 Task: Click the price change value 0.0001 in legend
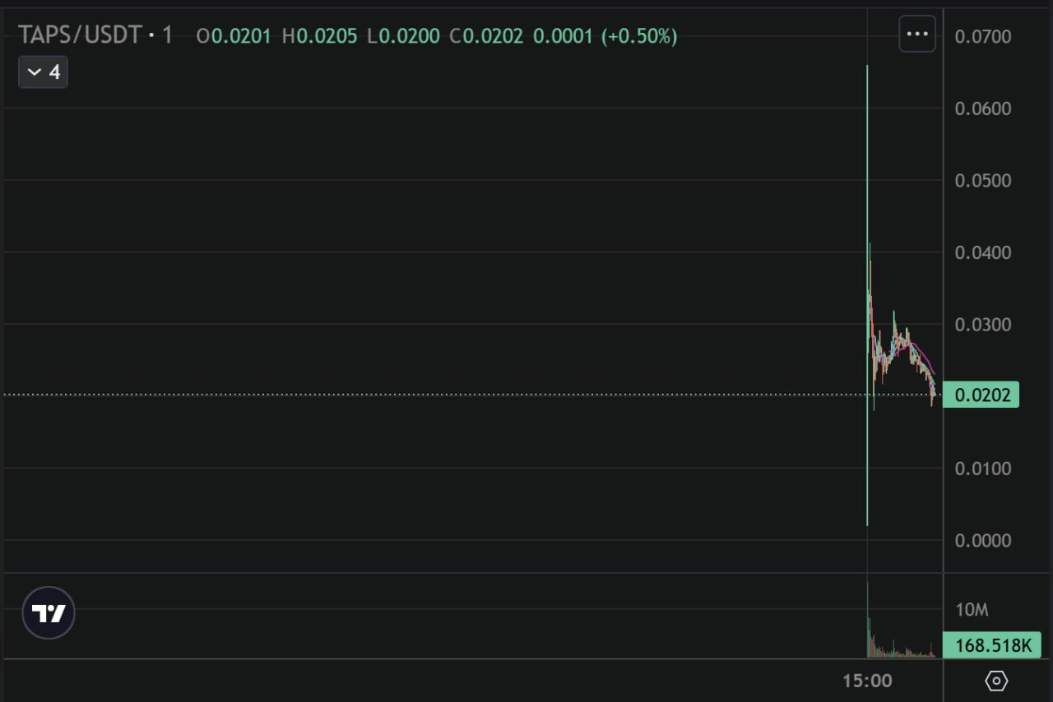click(563, 36)
